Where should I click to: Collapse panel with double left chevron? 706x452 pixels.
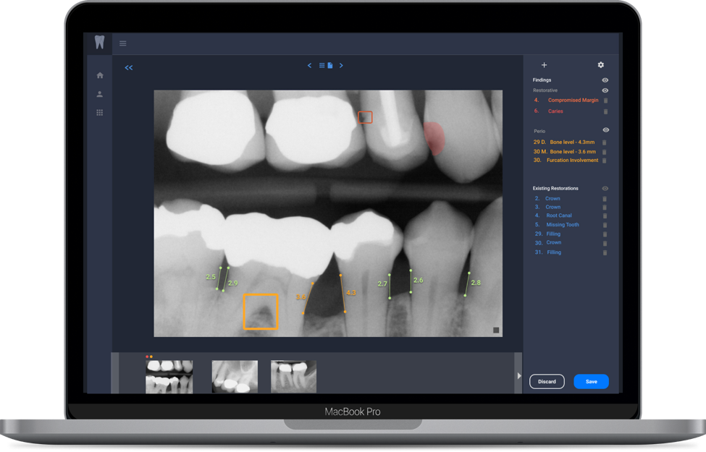(129, 68)
